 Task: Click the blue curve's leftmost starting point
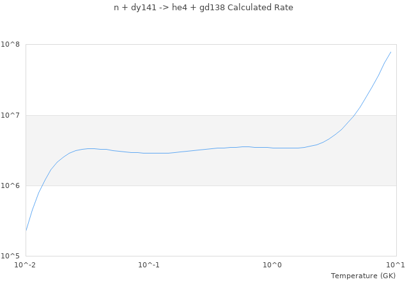click(x=26, y=230)
